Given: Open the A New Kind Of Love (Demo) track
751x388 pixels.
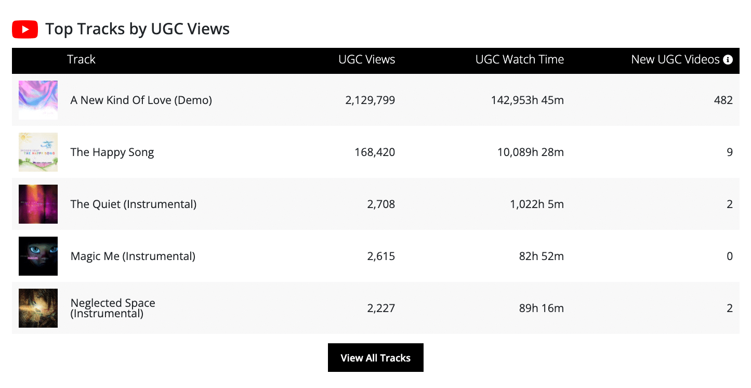Looking at the screenshot, I should tap(141, 100).
